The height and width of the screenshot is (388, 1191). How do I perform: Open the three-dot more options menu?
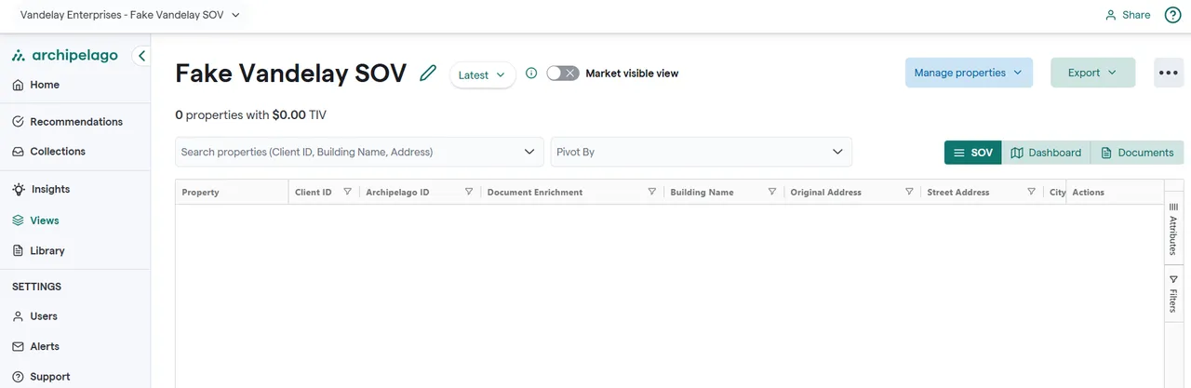coord(1169,73)
